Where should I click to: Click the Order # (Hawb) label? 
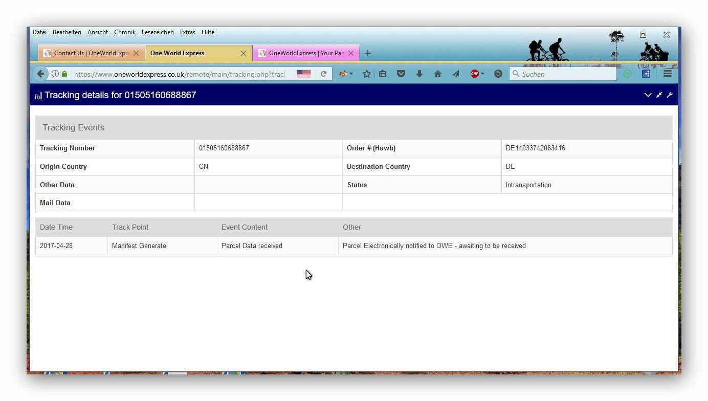click(371, 148)
